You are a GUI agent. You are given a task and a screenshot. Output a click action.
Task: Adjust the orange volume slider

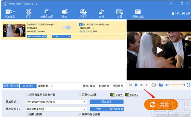point(178,85)
